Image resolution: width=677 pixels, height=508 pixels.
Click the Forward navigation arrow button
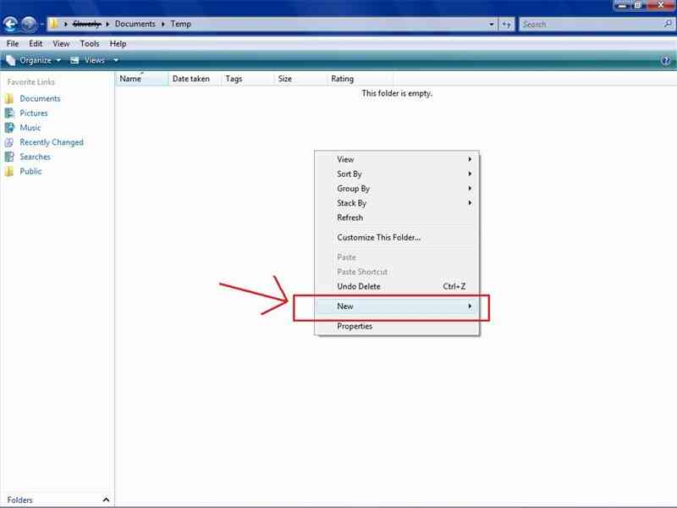[x=29, y=24]
